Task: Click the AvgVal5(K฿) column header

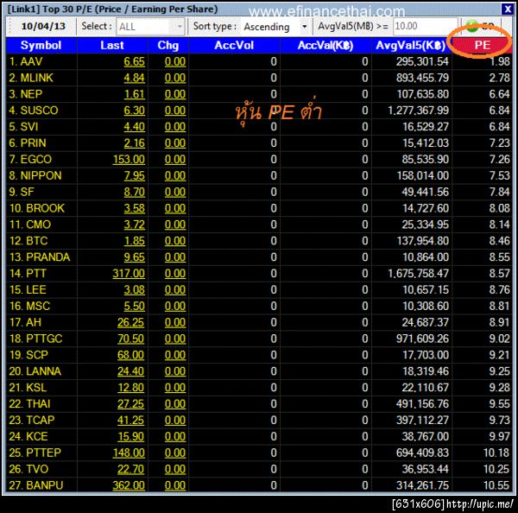Action: pyautogui.click(x=411, y=45)
